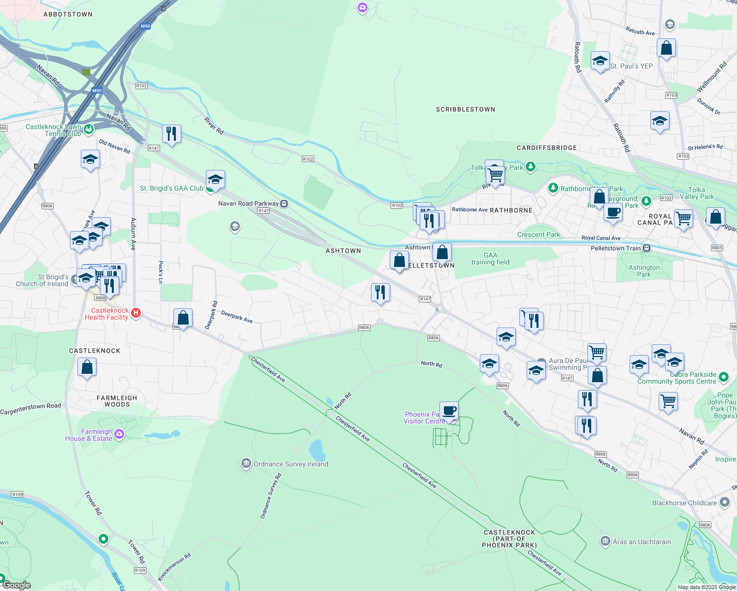
Task: Click the Ordnance Survey Rd label
Action: (270, 496)
